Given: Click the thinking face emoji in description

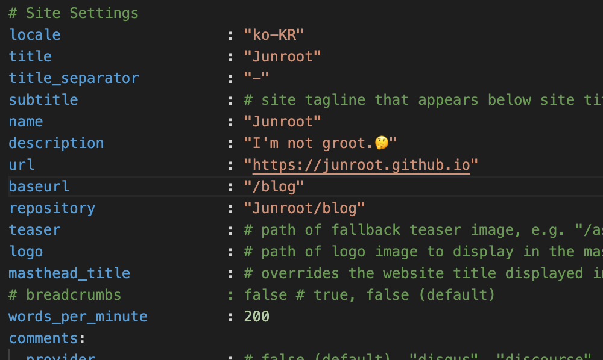Looking at the screenshot, I should point(381,143).
